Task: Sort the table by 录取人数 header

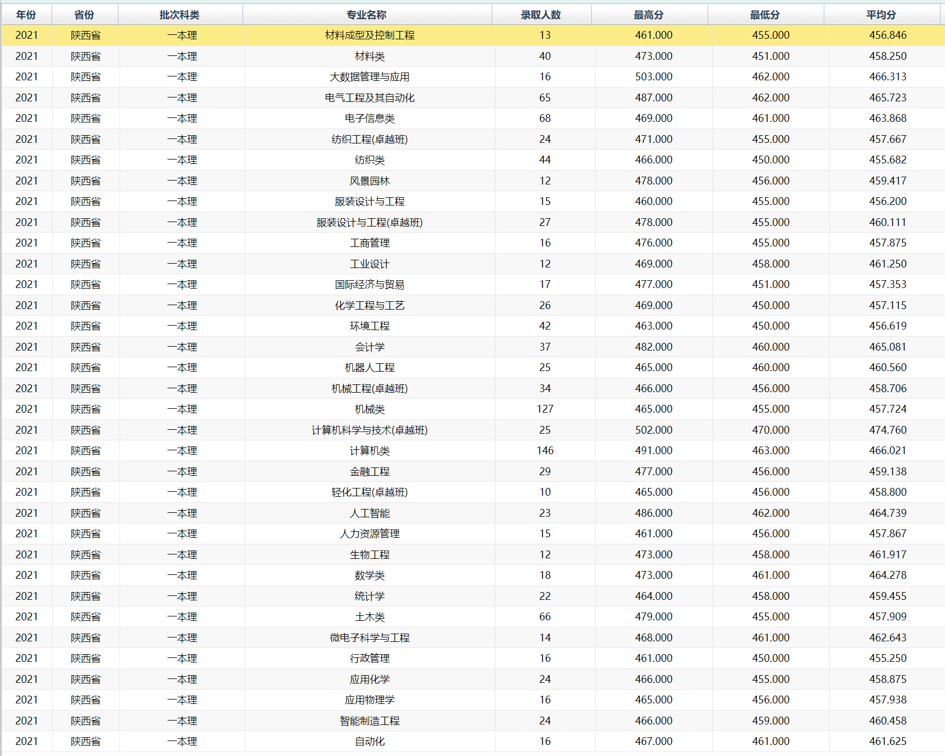Action: click(541, 15)
